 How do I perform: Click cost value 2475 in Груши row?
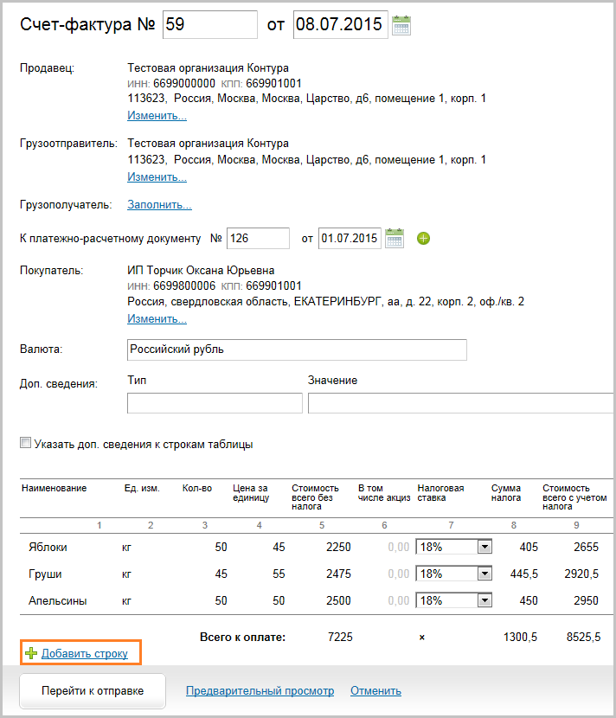(338, 574)
